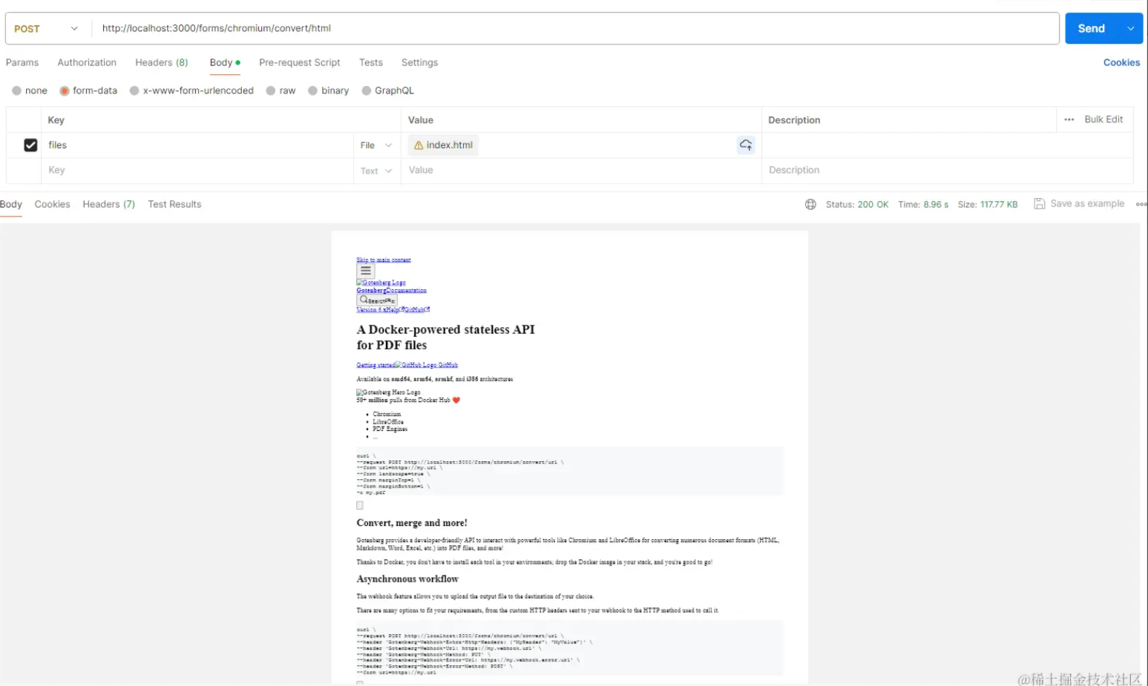Click the Cookies link at top right
Screen dimensions: 1148x686
(x=1121, y=62)
